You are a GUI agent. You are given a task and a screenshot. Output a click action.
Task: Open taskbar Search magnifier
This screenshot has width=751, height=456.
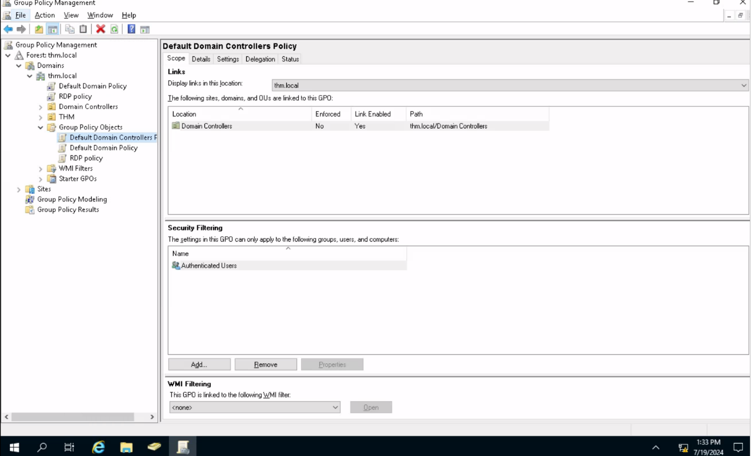42,447
